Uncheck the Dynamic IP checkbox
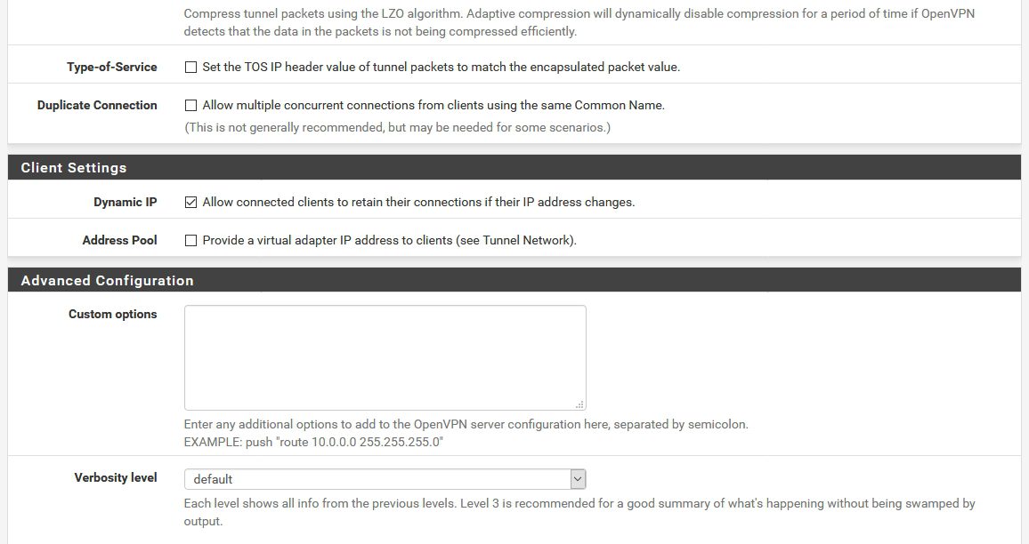Viewport: 1029px width, 544px height. 191,202
